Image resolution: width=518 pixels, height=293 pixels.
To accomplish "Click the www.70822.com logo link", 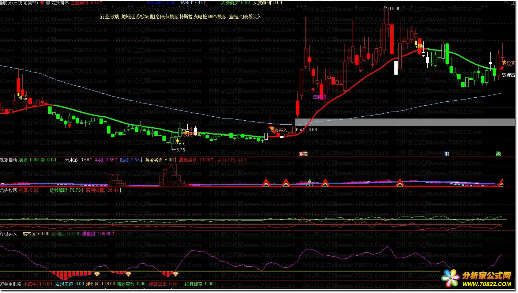I will point(487,283).
